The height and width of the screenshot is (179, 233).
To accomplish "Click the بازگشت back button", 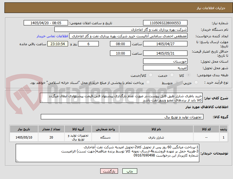I will (109, 171).
